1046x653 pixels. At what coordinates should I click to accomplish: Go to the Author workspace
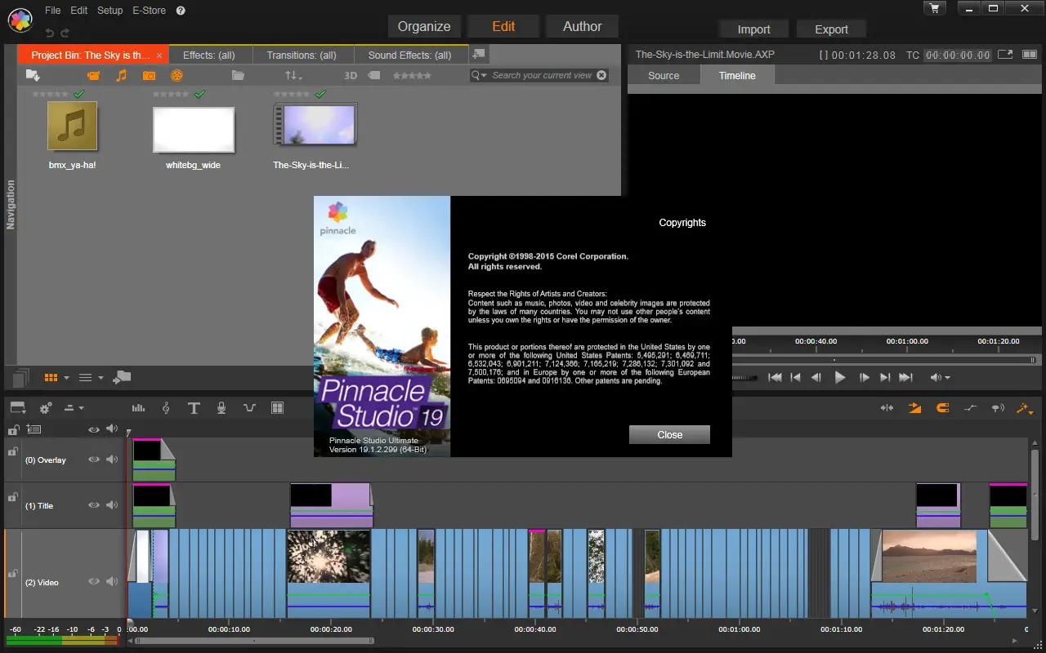[x=582, y=26]
